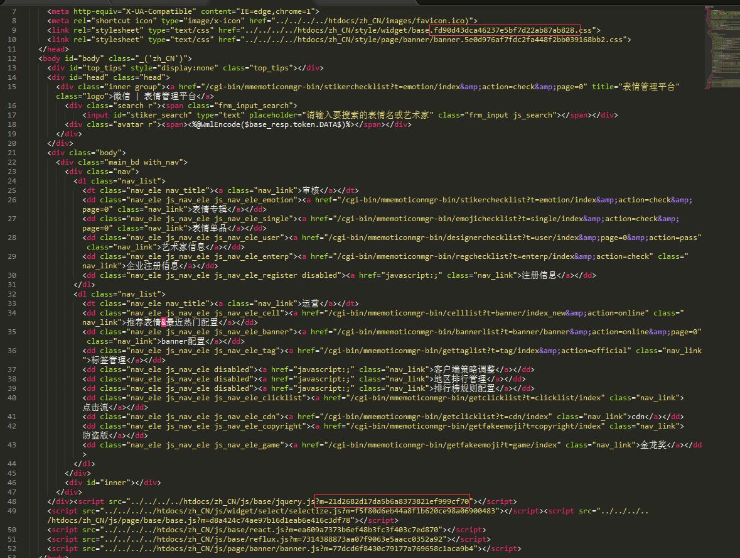Click the 点击流 link text
The width and height of the screenshot is (740, 558).
95,408
